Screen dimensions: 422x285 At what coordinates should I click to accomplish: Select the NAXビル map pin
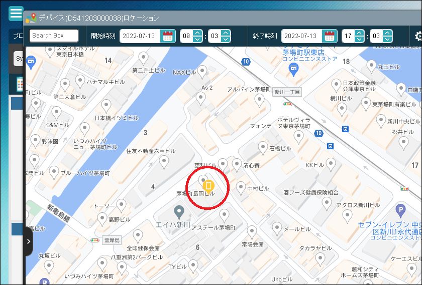coord(202,72)
